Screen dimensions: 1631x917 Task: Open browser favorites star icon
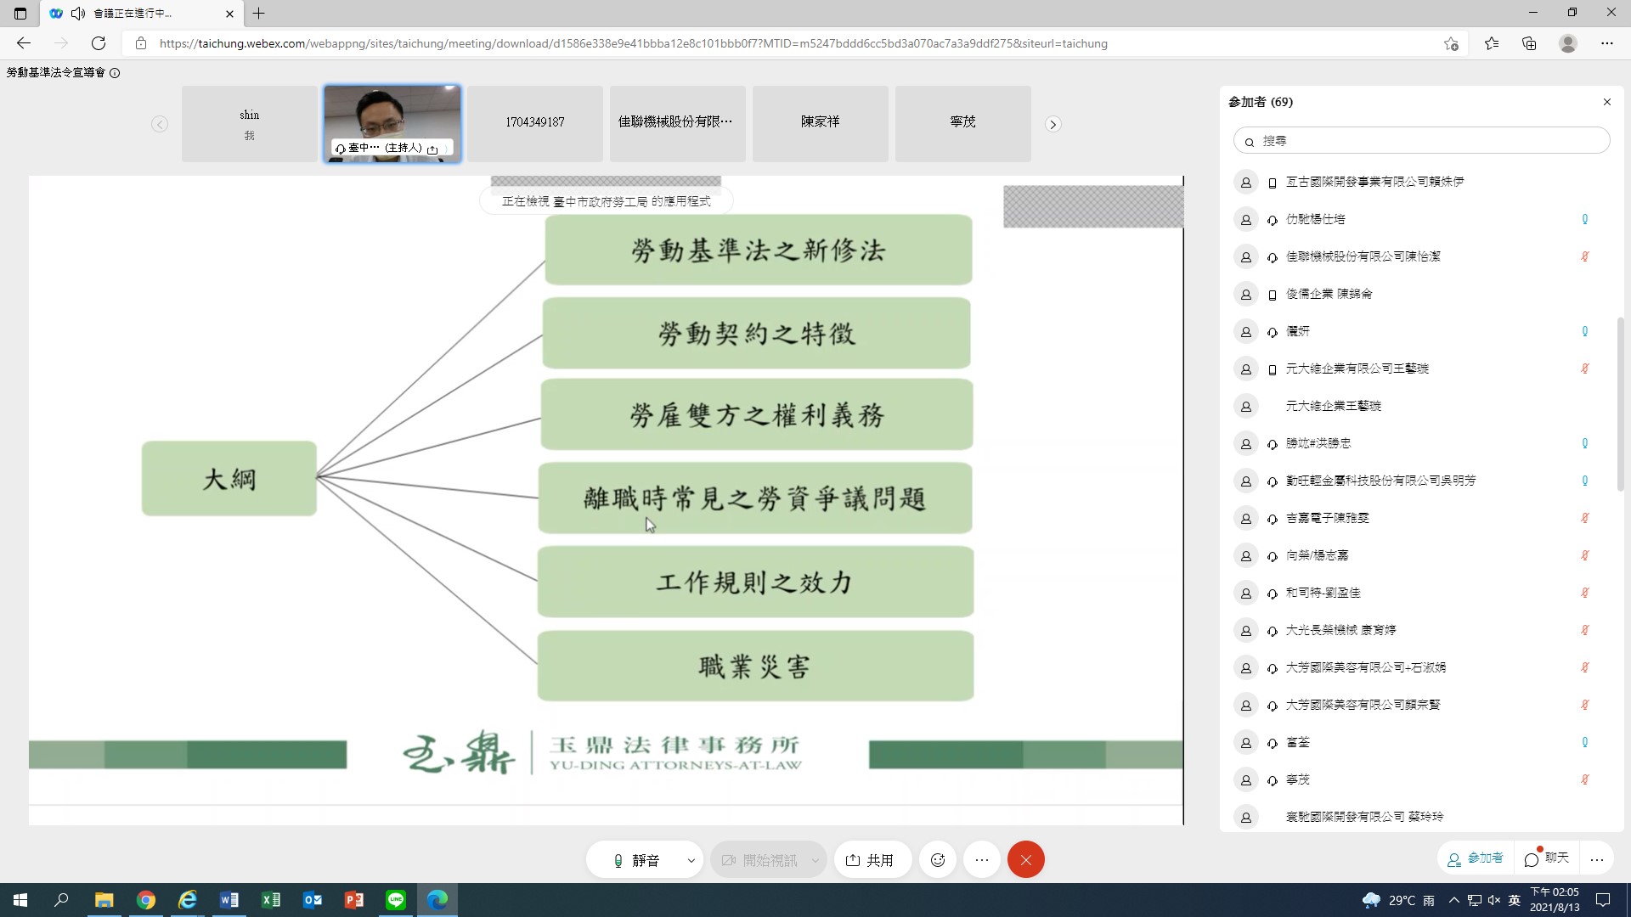click(1492, 43)
